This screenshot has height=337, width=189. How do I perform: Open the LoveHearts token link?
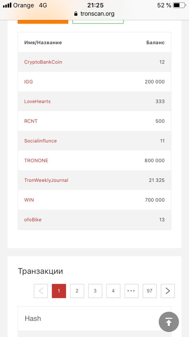pos(37,101)
